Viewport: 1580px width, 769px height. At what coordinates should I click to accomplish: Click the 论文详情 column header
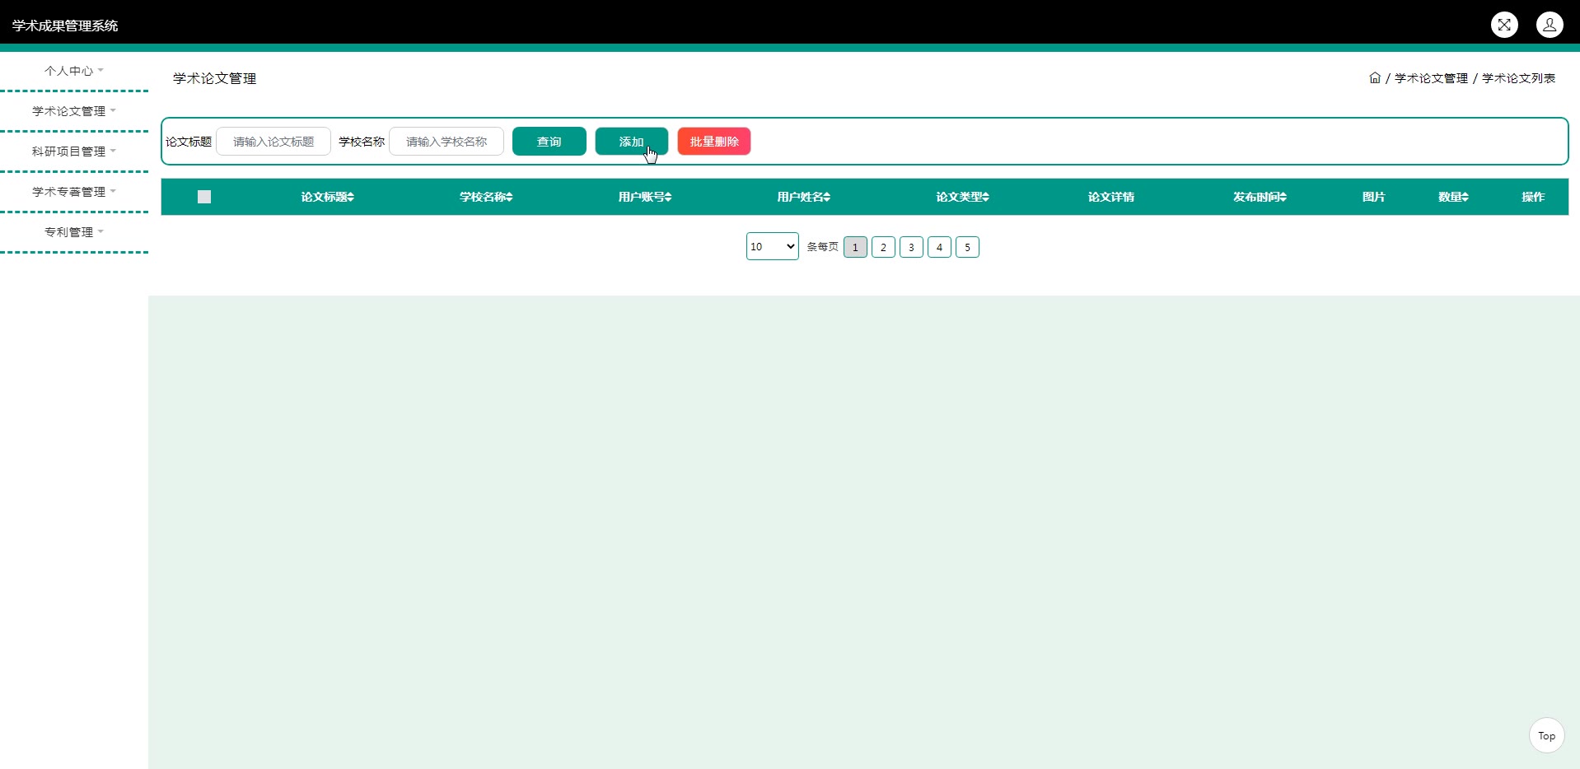coord(1111,197)
